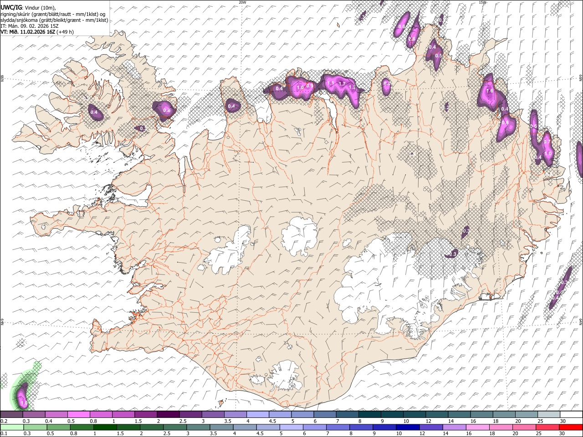This screenshot has height=437, width=583.
Task: Click the lavender 4 snow-scale swatch
Action: 257,414
